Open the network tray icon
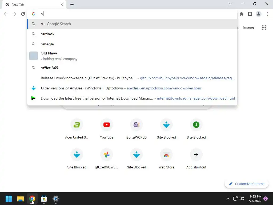The width and height of the screenshot is (273, 205). [235, 199]
